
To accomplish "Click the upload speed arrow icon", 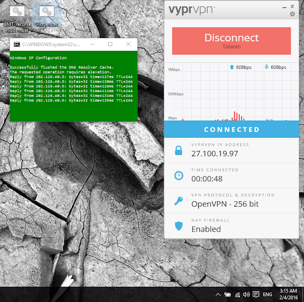I will pyautogui.click(x=232, y=67).
